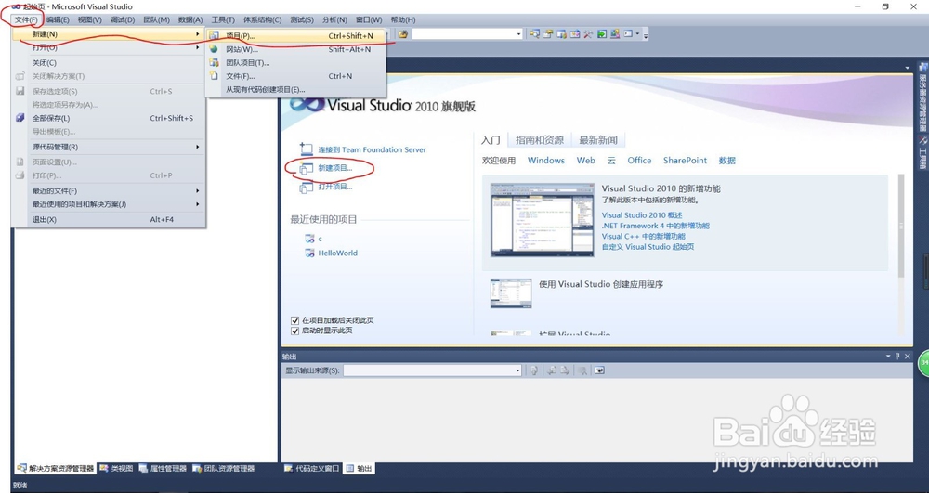Click 'Connect to Team Foundation Server' link
This screenshot has width=929, height=493.
(373, 149)
